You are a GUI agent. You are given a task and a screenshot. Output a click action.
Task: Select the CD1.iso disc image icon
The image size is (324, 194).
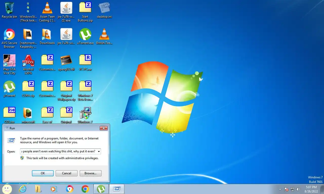click(9, 115)
